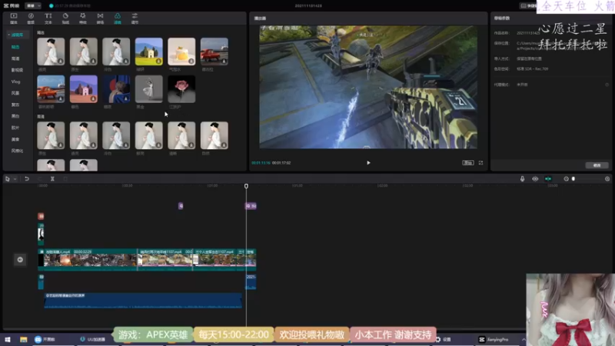The height and width of the screenshot is (346, 615).
Task: Enter fullscreen preview mode
Action: 481,163
